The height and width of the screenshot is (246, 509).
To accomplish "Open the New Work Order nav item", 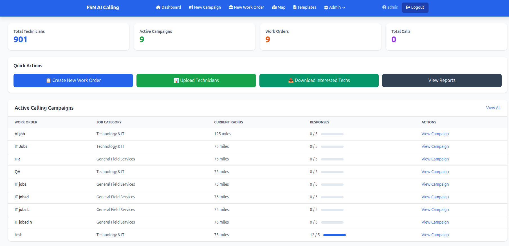I will click(246, 7).
